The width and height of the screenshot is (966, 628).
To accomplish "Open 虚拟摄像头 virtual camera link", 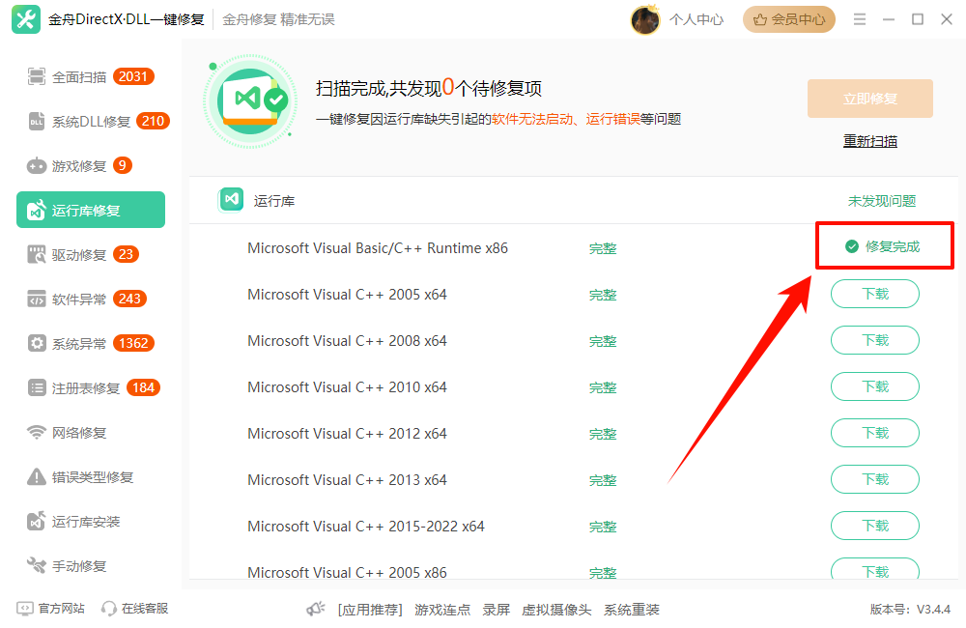I will (556, 610).
